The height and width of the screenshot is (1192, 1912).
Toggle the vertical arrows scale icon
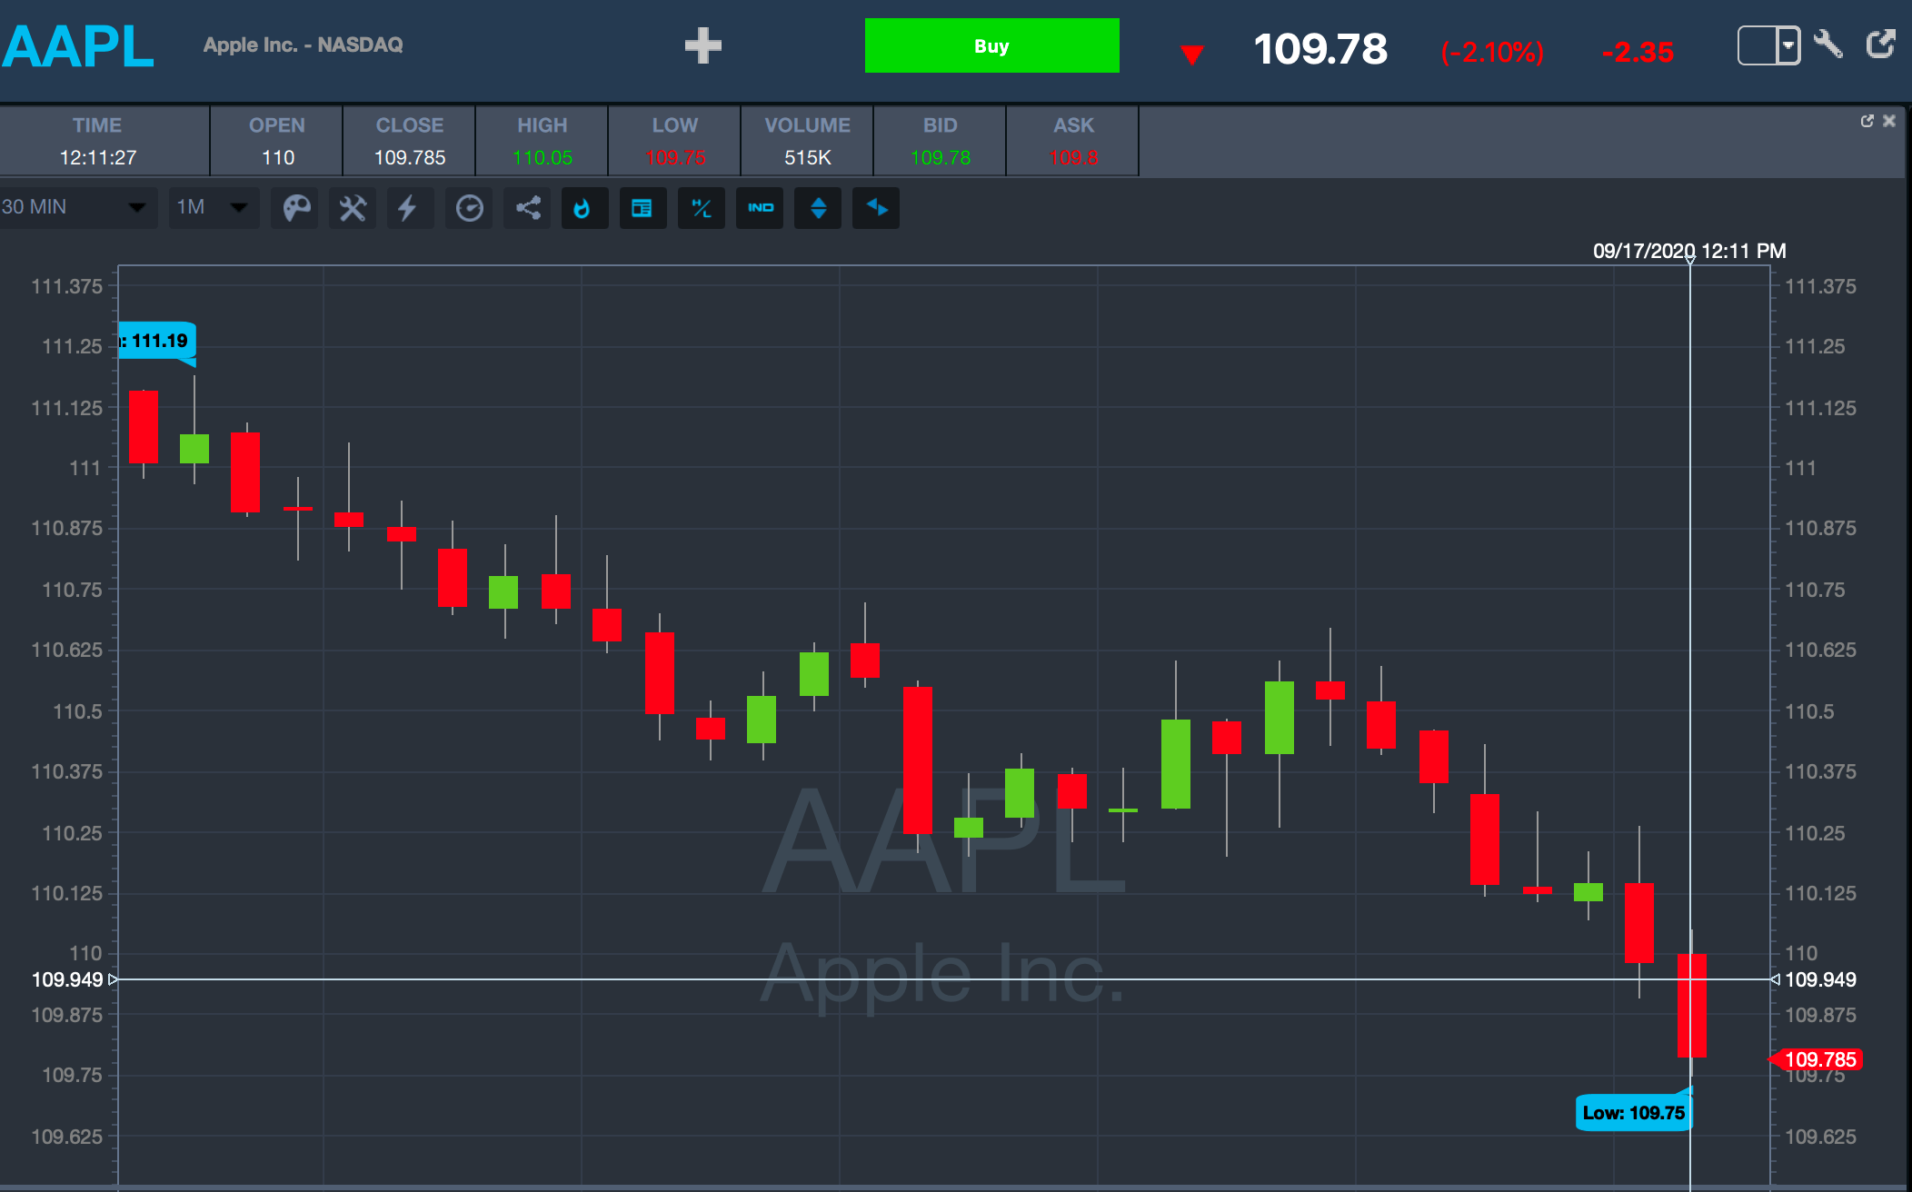[x=818, y=208]
